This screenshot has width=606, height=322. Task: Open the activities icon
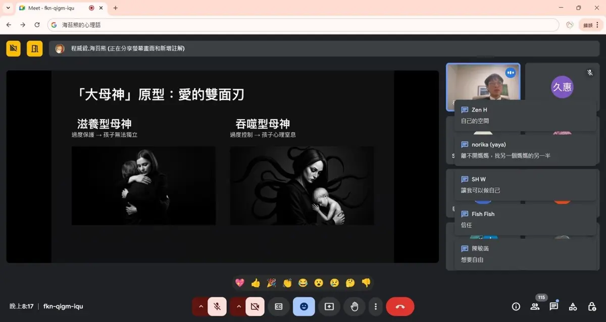(x=573, y=306)
